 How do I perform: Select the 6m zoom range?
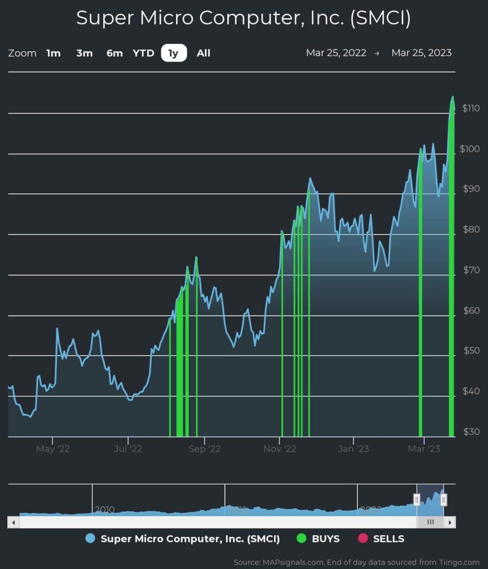point(114,53)
